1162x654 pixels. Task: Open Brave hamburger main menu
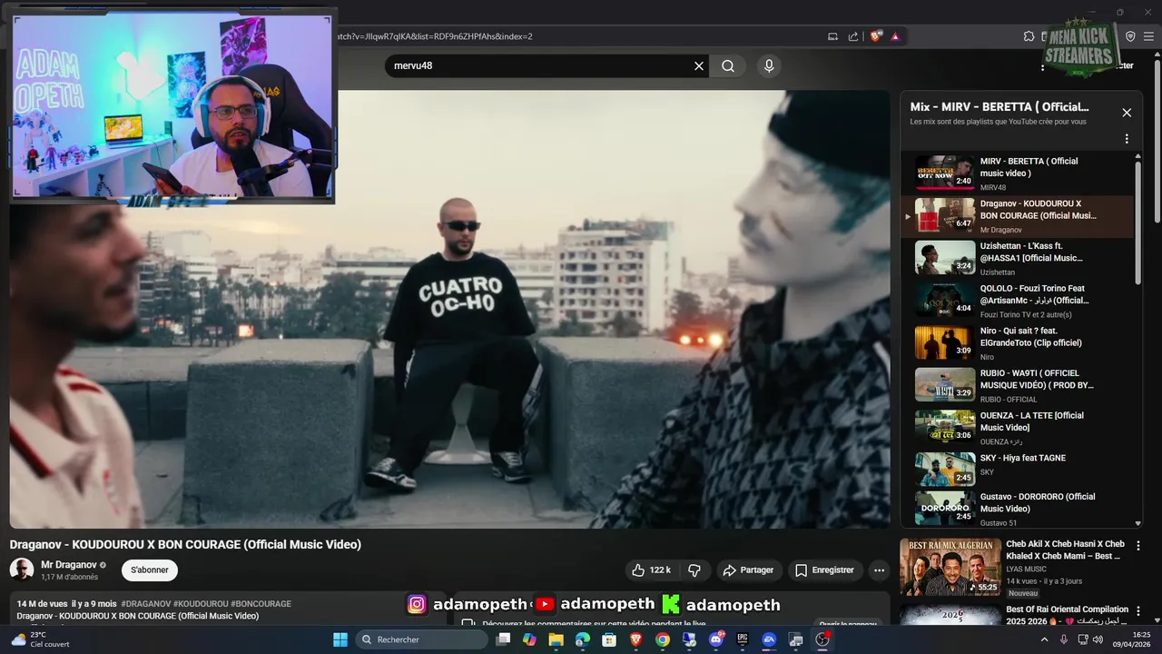tap(1148, 36)
